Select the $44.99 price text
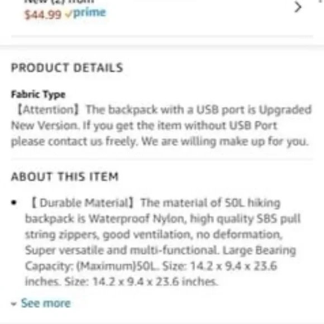The height and width of the screenshot is (324, 324). tap(43, 15)
